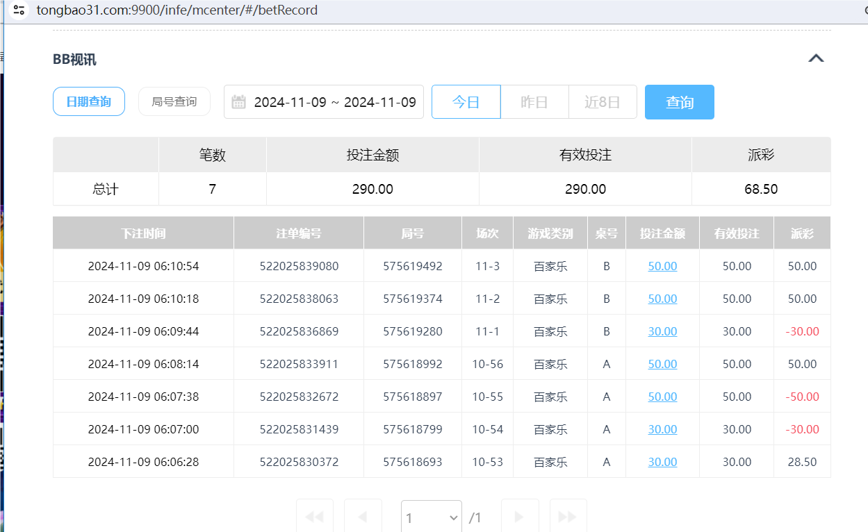
Task: Open the page number dropdown
Action: coord(431,517)
